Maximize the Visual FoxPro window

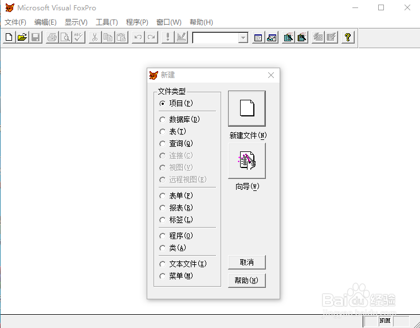pyautogui.click(x=381, y=7)
